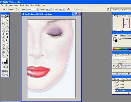Select the Brush tool in toolbox

click(x=7, y=31)
